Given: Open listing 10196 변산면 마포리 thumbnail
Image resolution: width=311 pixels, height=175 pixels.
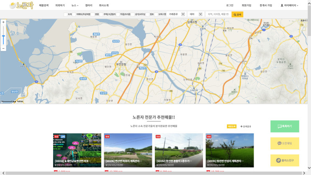Looking at the screenshot, I should click(128, 150).
